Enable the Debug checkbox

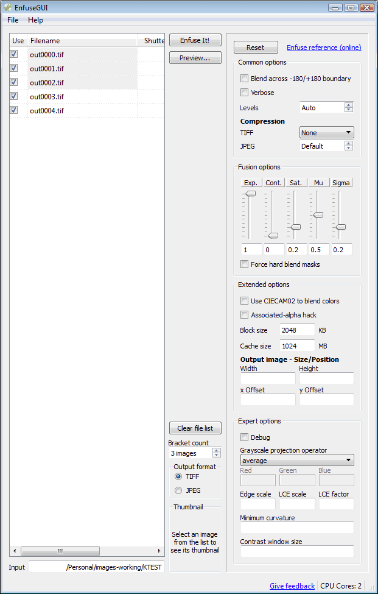pos(245,437)
